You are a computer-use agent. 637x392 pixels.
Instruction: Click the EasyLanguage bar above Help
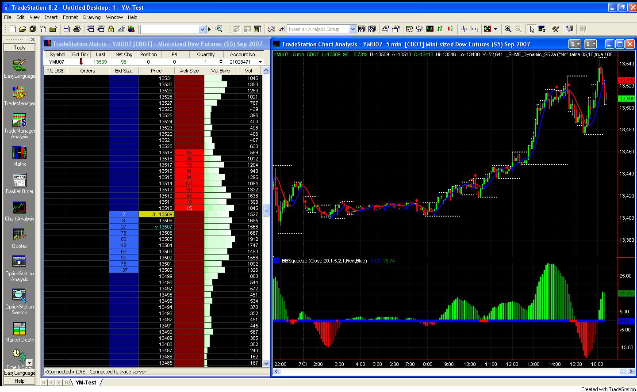pyautogui.click(x=19, y=373)
